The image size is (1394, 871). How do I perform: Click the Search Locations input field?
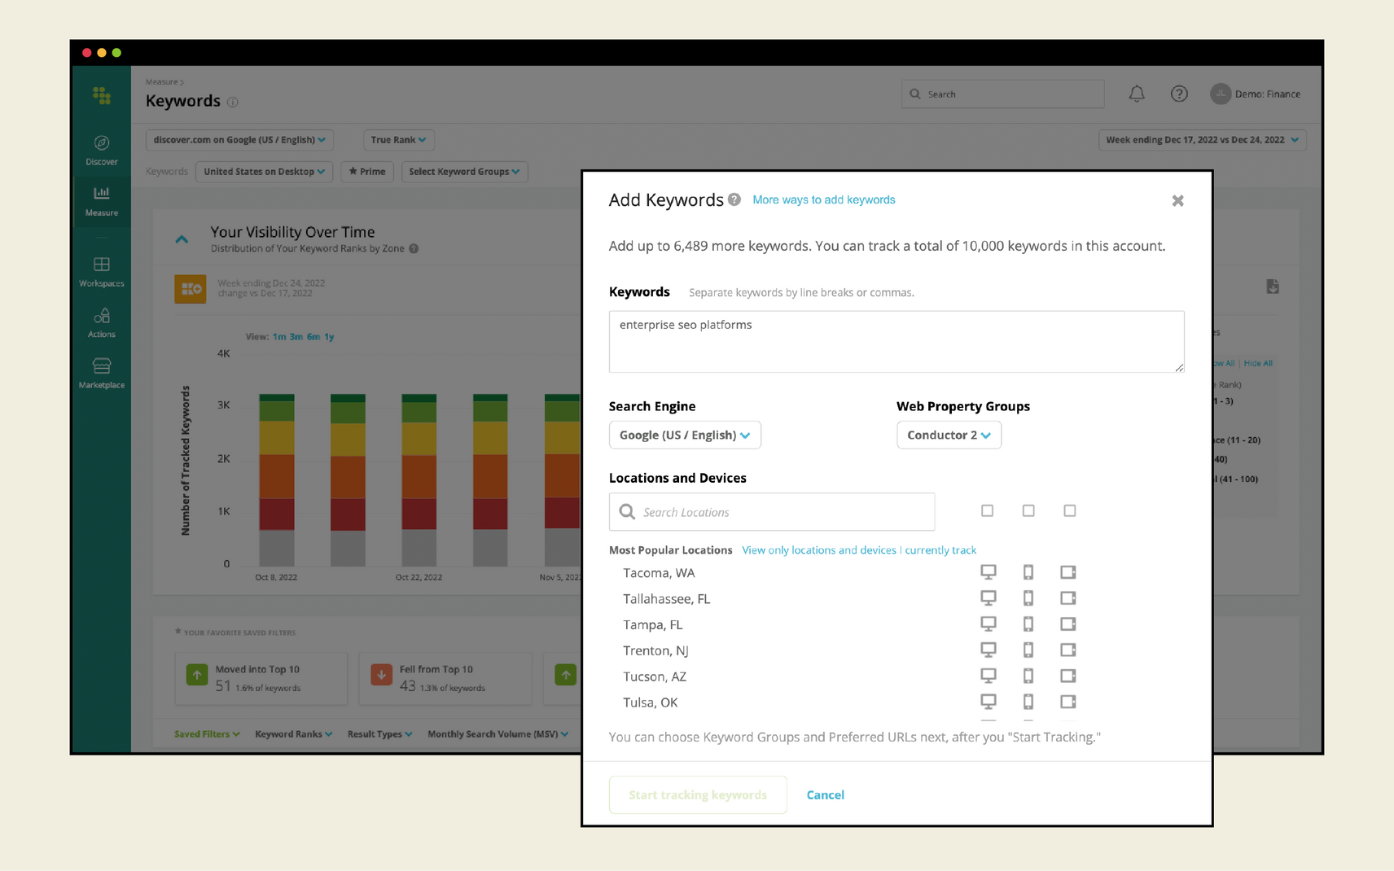(772, 512)
